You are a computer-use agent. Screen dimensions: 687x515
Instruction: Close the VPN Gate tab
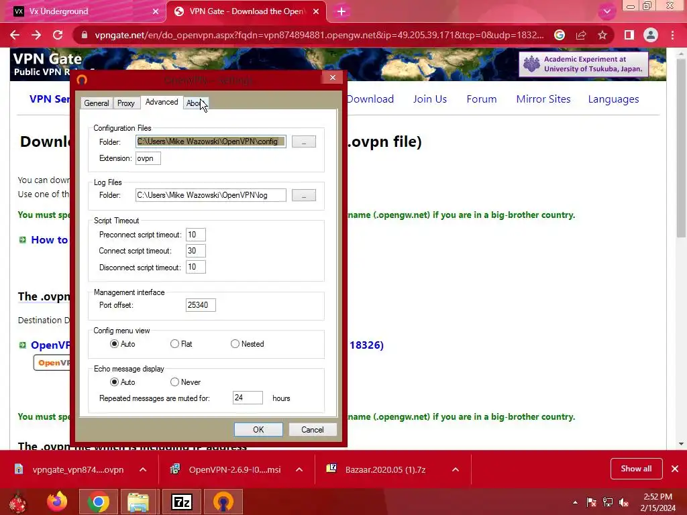click(x=316, y=11)
